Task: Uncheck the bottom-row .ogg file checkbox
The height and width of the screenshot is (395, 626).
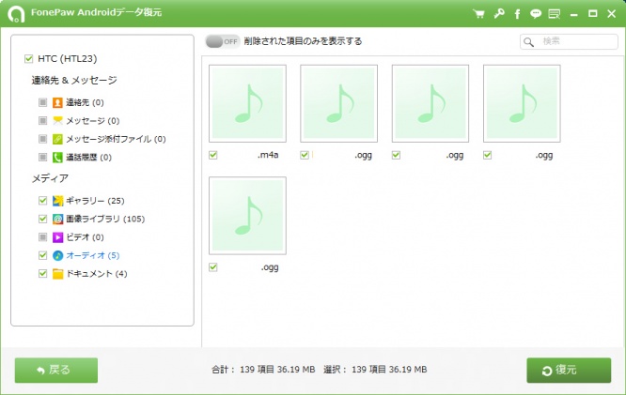Action: [213, 267]
